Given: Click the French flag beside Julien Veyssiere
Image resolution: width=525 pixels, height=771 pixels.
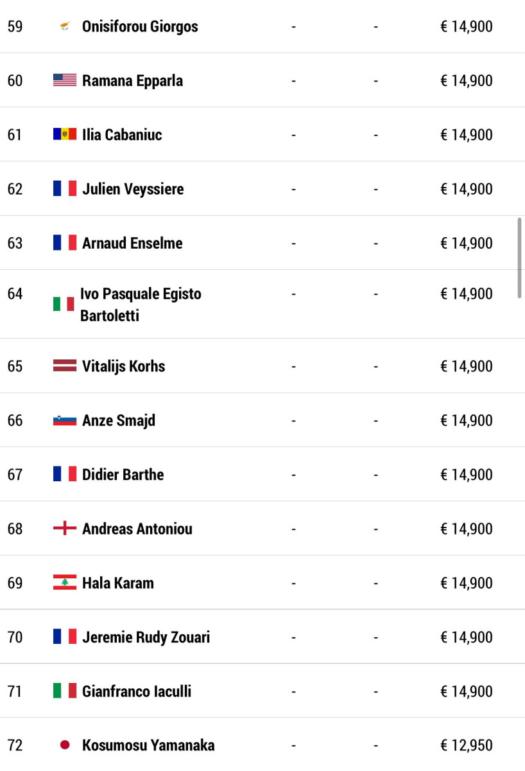Looking at the screenshot, I should coord(65,189).
